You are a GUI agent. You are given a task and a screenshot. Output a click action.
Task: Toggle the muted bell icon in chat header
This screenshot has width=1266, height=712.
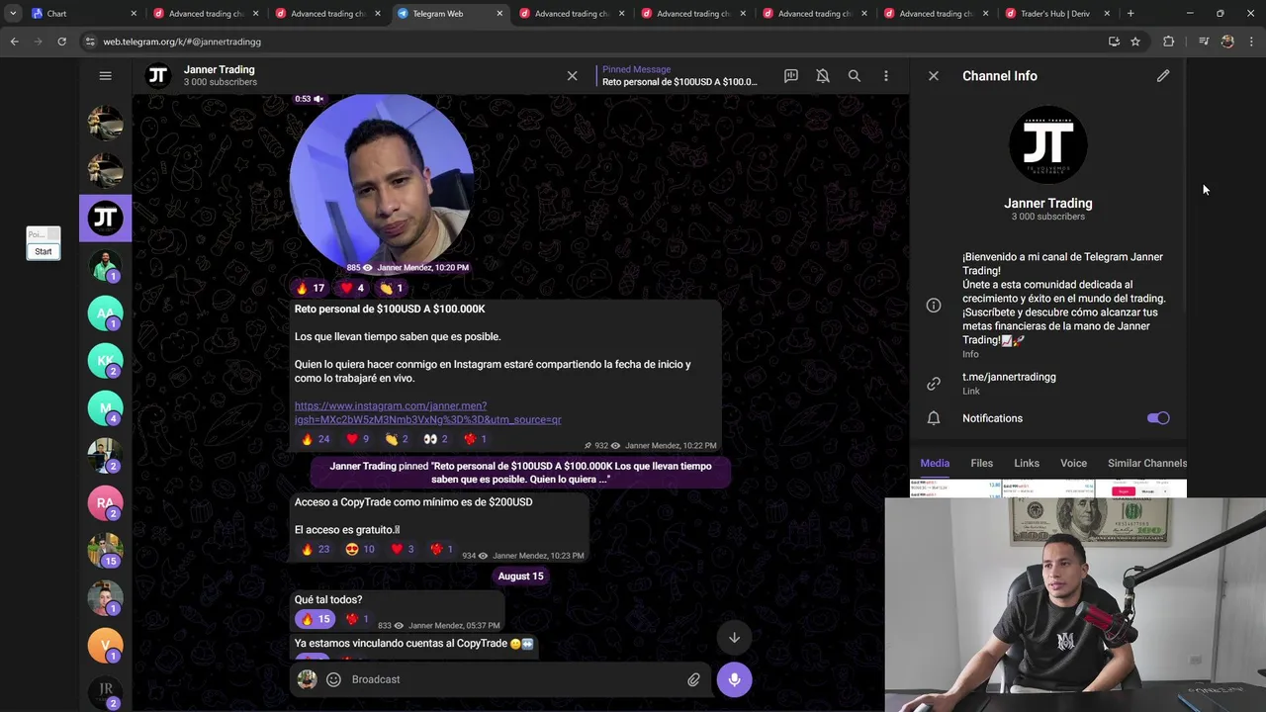tap(822, 75)
